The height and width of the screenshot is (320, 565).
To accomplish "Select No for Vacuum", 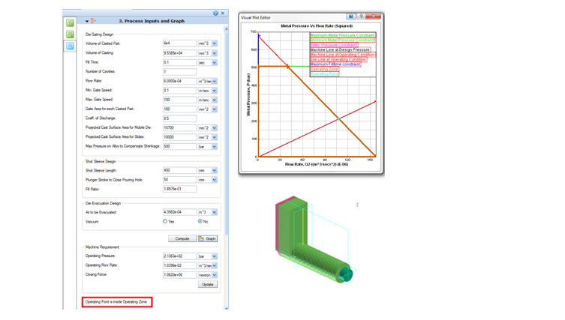I will tap(200, 221).
